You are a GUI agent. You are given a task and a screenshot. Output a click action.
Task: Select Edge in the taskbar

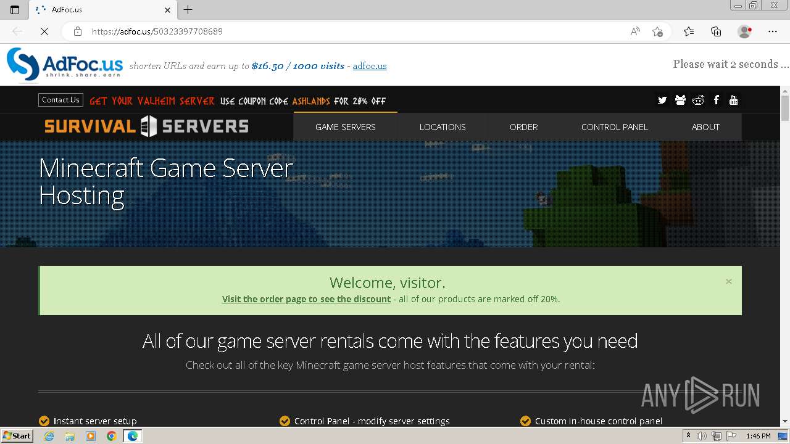coord(132,436)
